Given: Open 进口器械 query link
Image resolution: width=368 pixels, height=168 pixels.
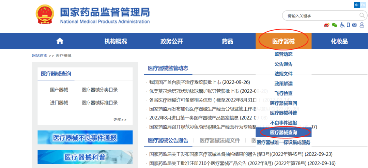Looking at the screenshot, I should 59,103.
